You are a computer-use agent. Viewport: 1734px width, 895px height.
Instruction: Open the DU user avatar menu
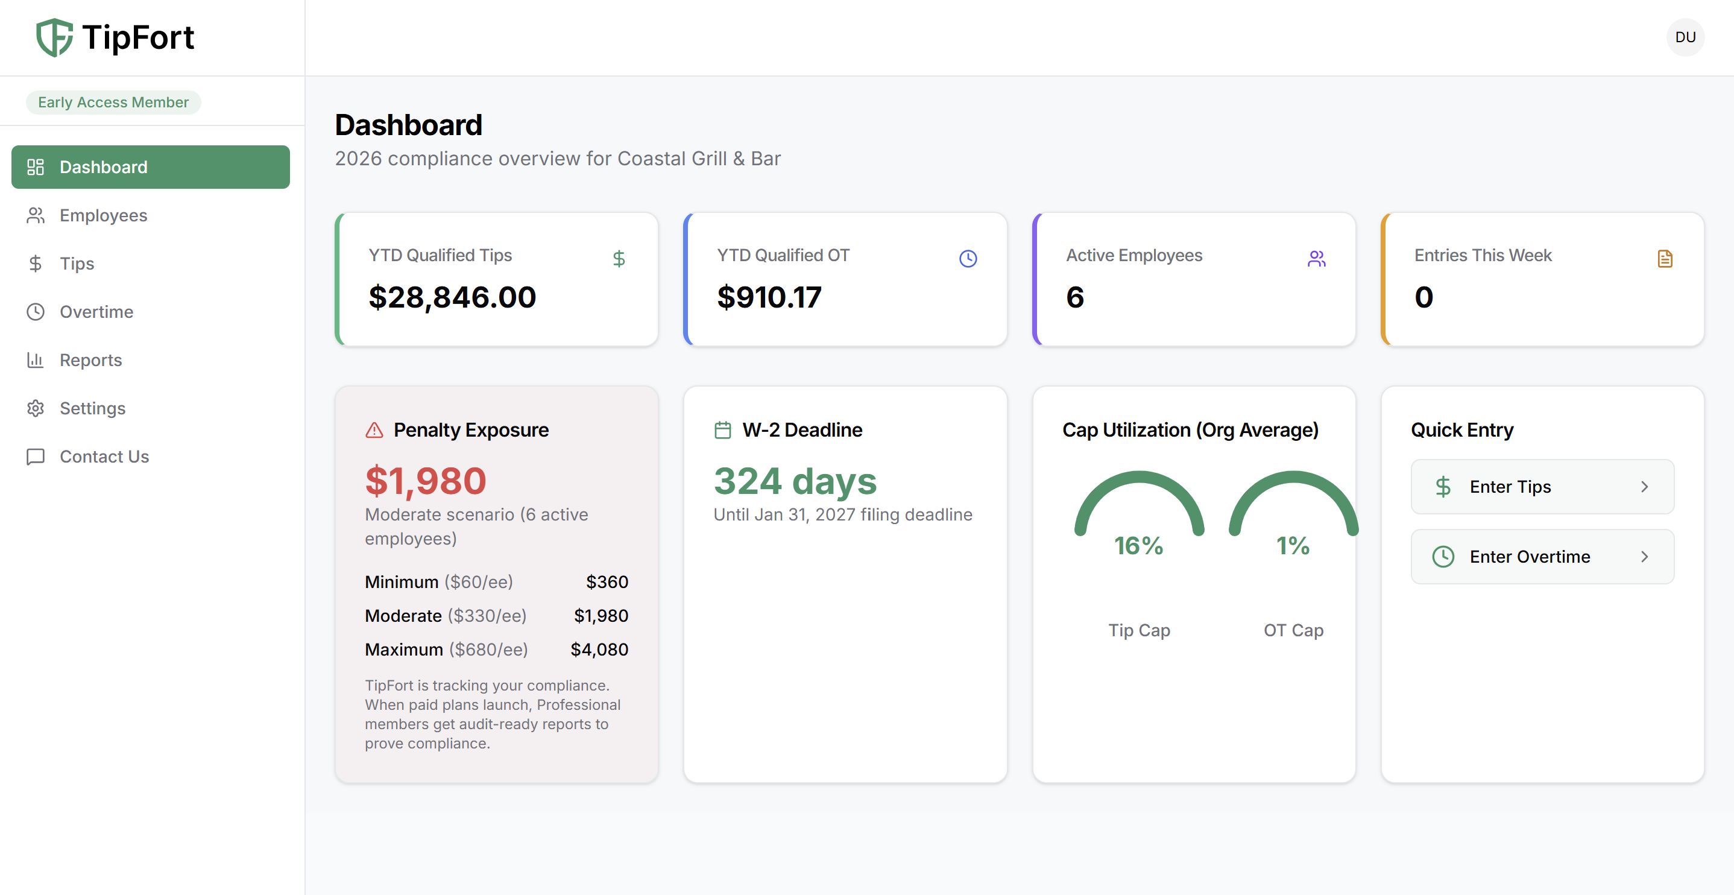click(1685, 38)
